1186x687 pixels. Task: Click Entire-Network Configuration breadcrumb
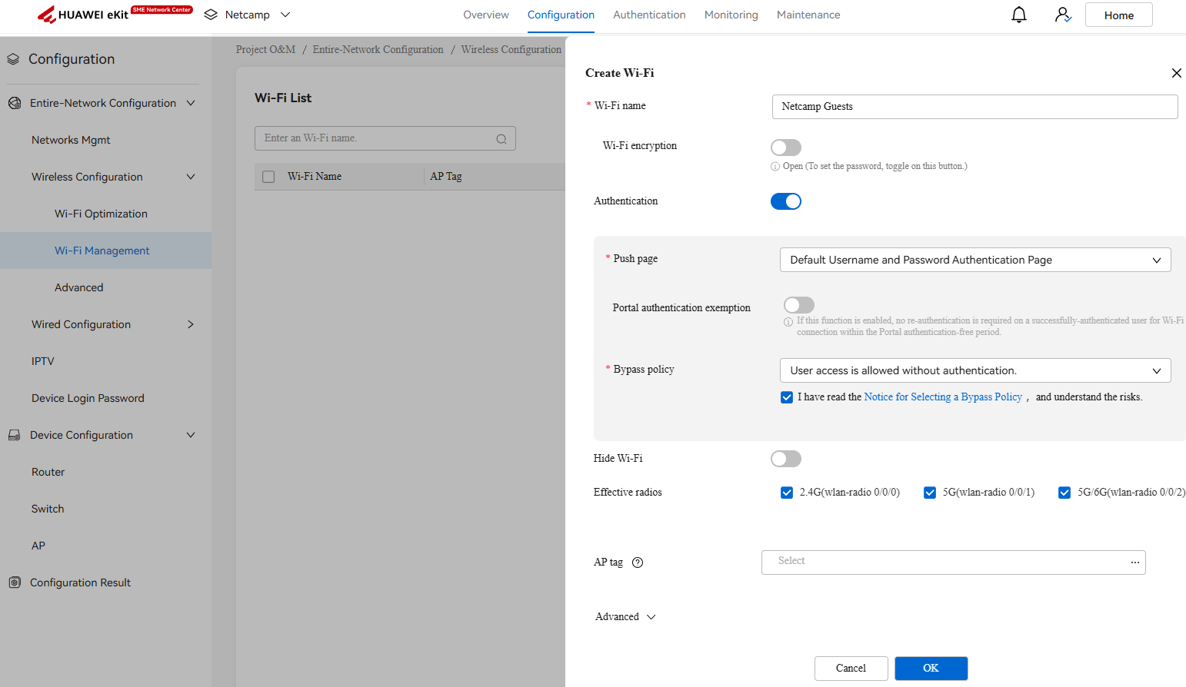click(x=378, y=50)
